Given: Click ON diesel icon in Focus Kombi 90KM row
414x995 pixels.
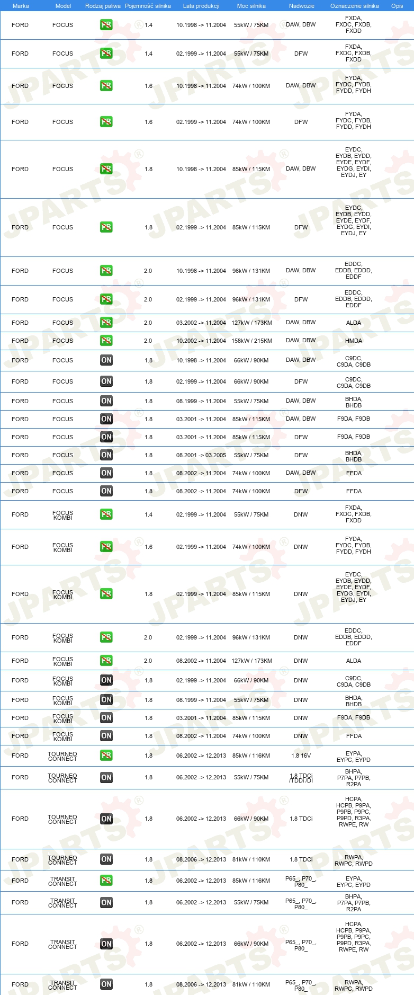Looking at the screenshot, I should (x=106, y=680).
